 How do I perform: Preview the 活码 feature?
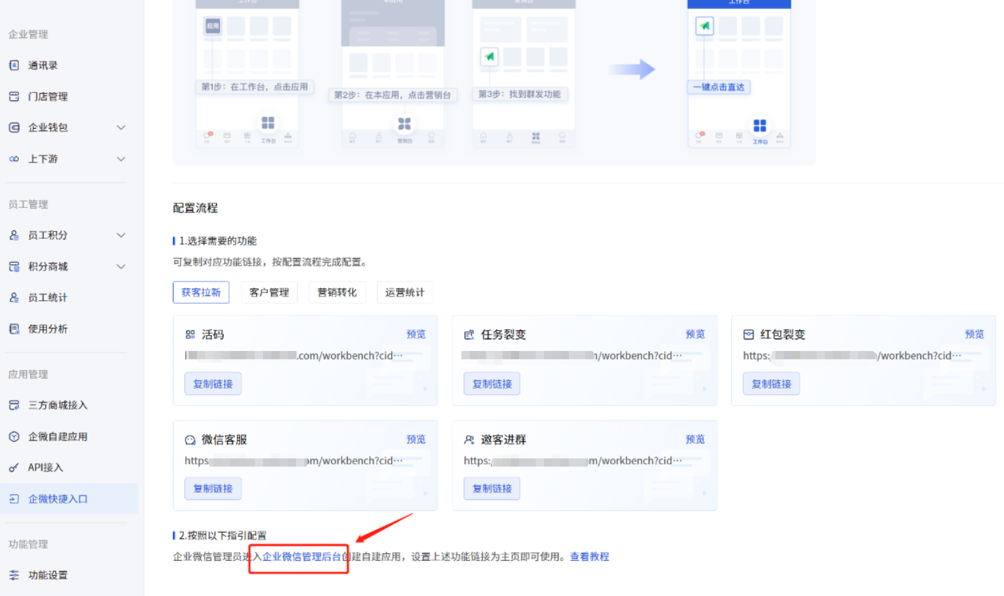point(416,334)
